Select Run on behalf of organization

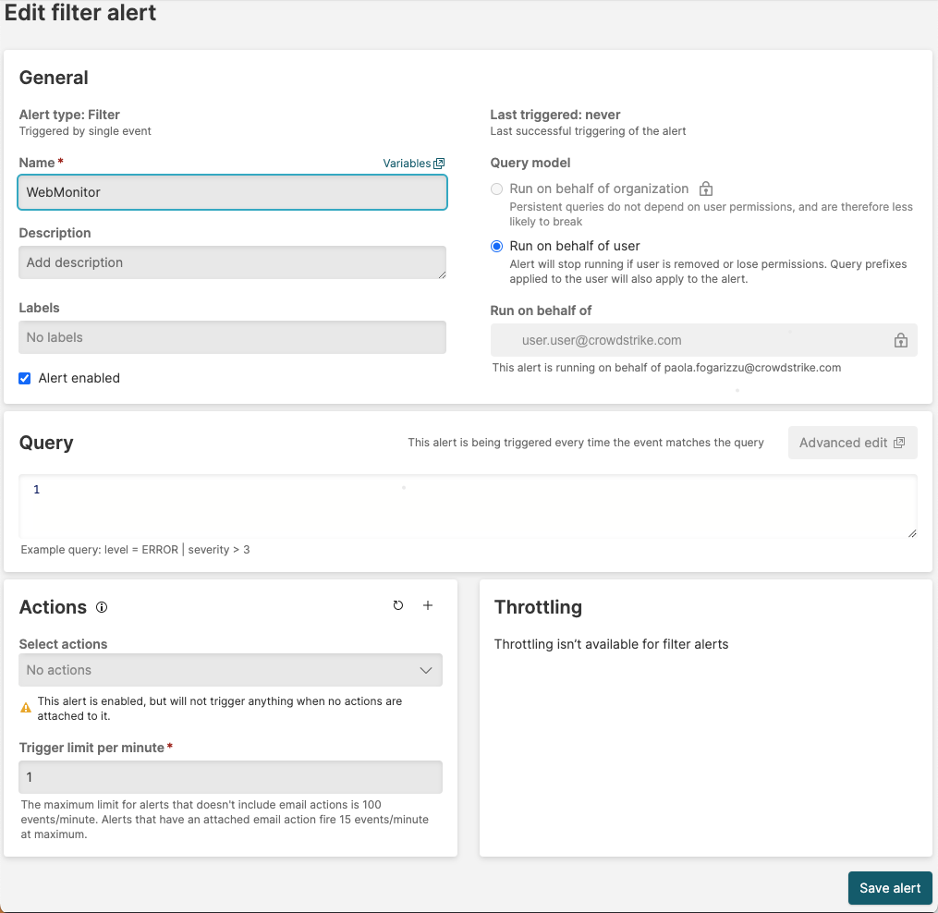pyautogui.click(x=497, y=189)
